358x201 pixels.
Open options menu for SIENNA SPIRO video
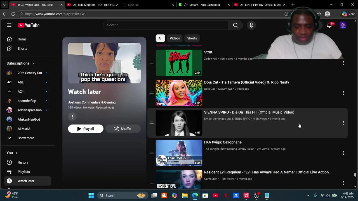pyautogui.click(x=343, y=123)
